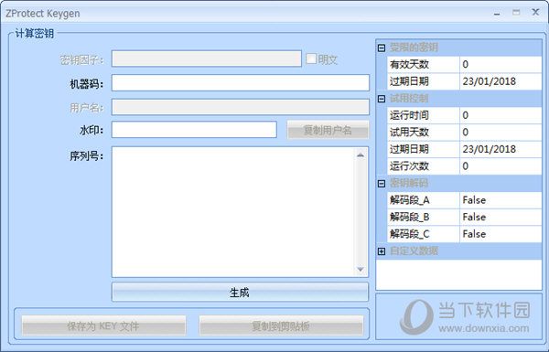This screenshot has height=352, width=549.
Task: Click the 试用天数 property label
Action: tap(409, 133)
